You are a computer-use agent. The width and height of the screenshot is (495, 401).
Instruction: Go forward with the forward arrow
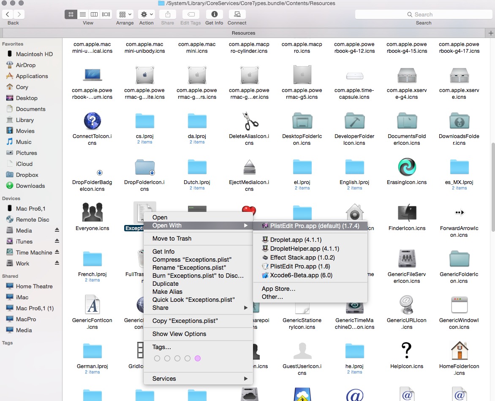pos(19,14)
